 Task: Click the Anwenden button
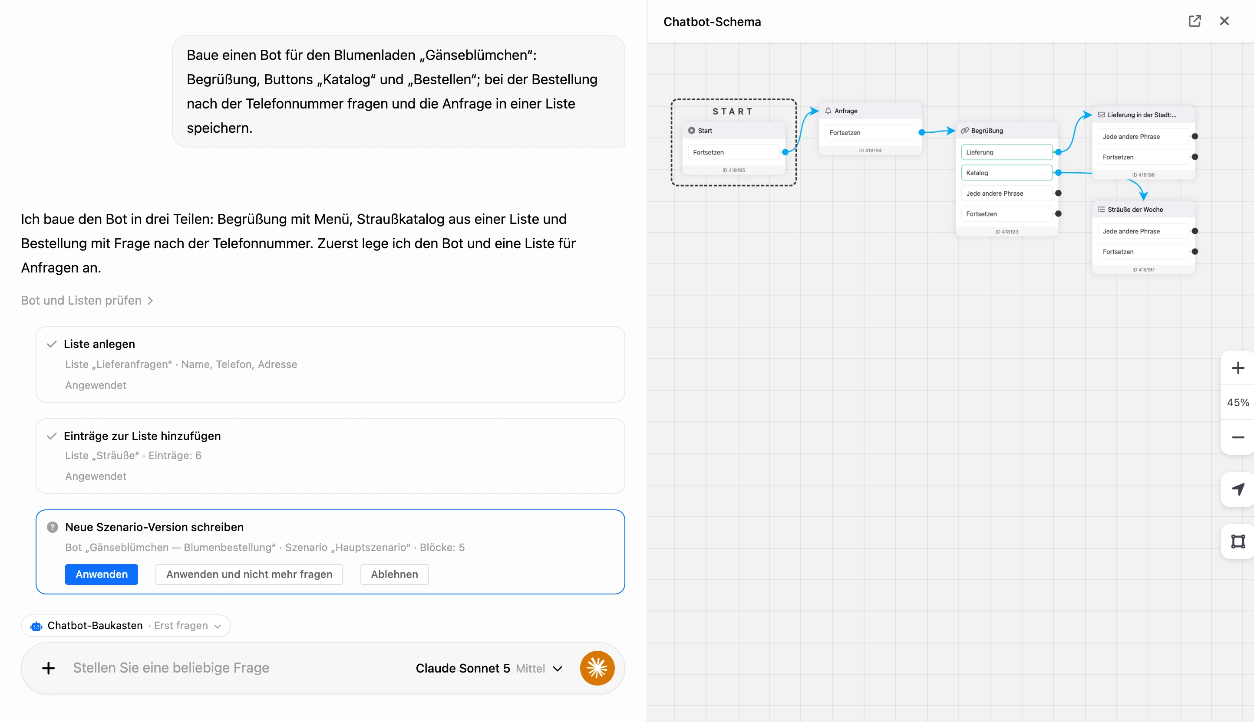tap(101, 574)
